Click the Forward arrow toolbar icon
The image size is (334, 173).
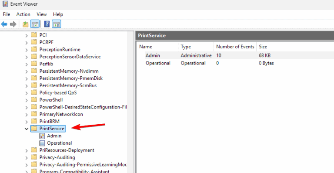click(13, 24)
